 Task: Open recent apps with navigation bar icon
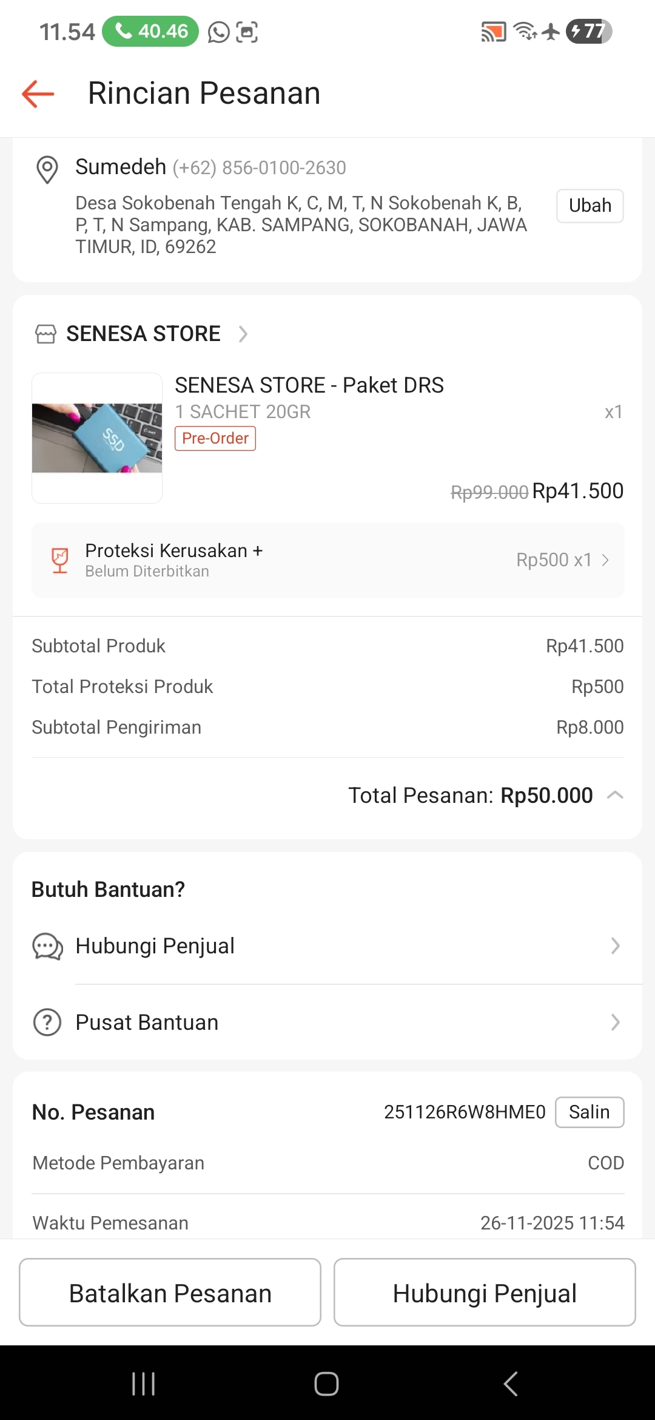[x=144, y=1384]
